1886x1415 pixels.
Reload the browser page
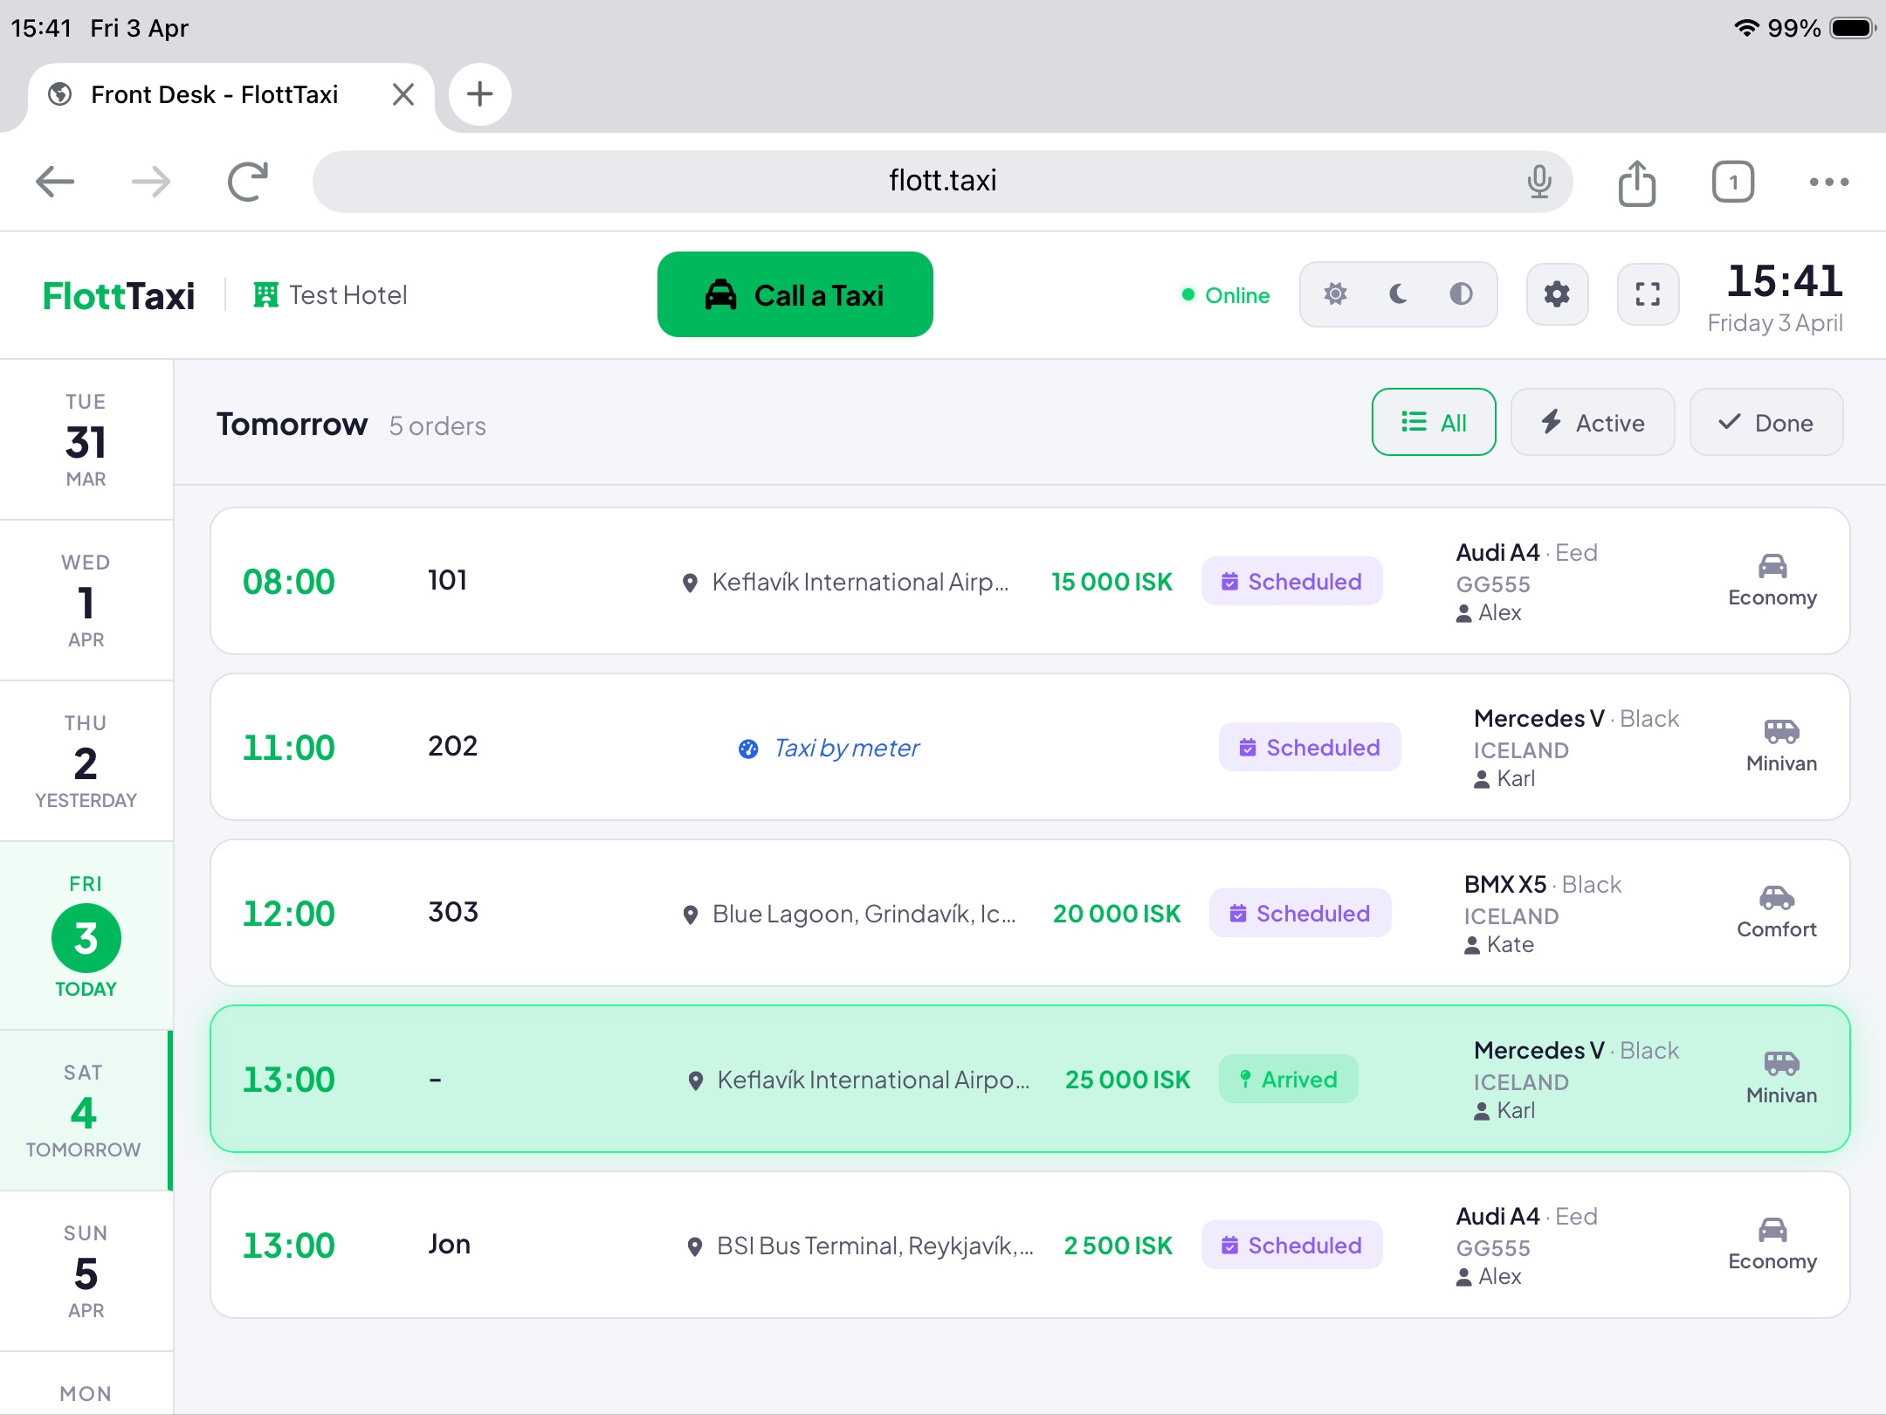247,182
